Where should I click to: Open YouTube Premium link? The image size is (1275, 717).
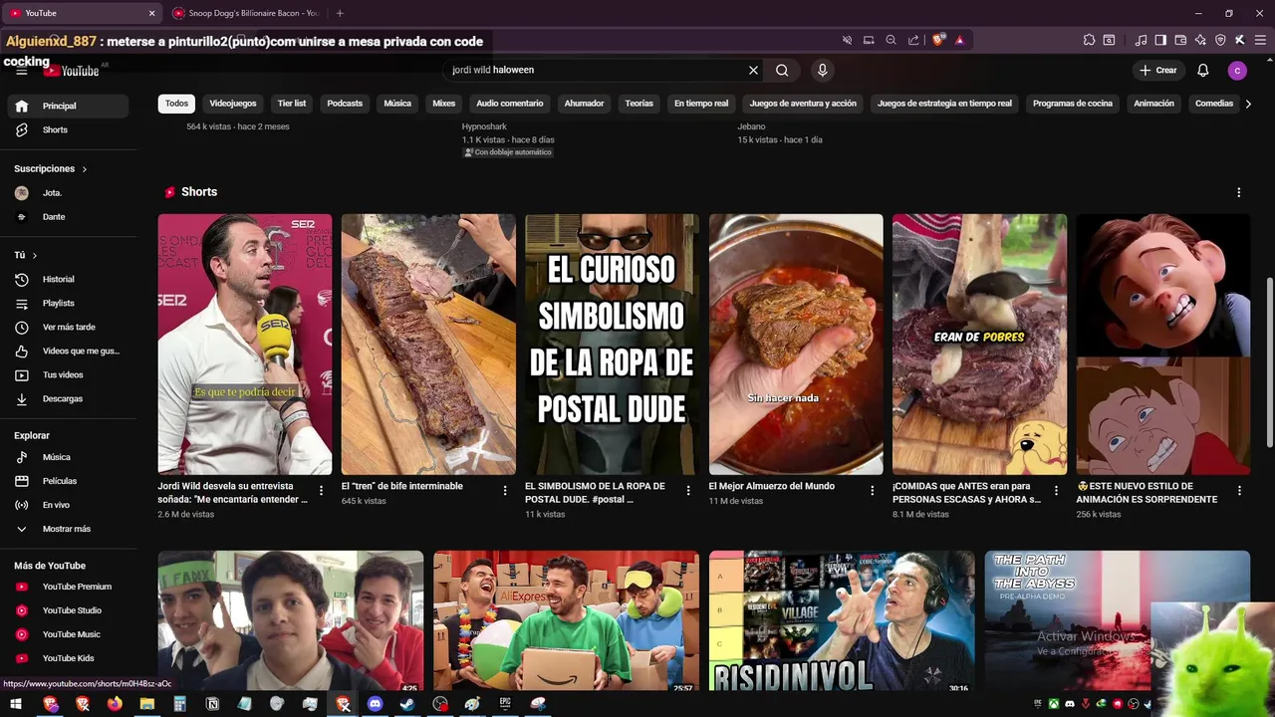pos(68,587)
